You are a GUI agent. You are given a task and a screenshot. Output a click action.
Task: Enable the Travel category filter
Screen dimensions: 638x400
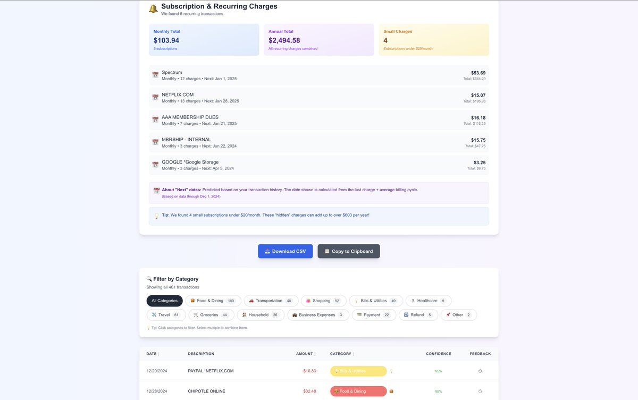coord(166,315)
